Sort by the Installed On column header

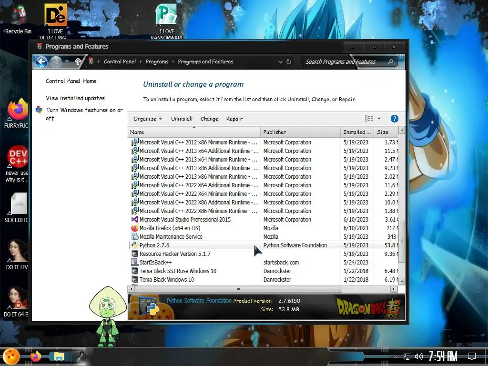click(x=357, y=132)
